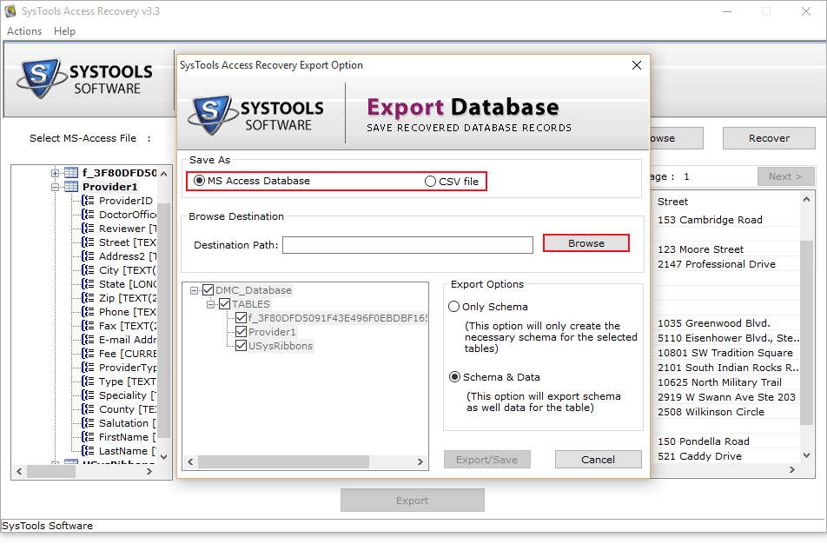
Task: Select the CSV file radio option
Action: [430, 182]
